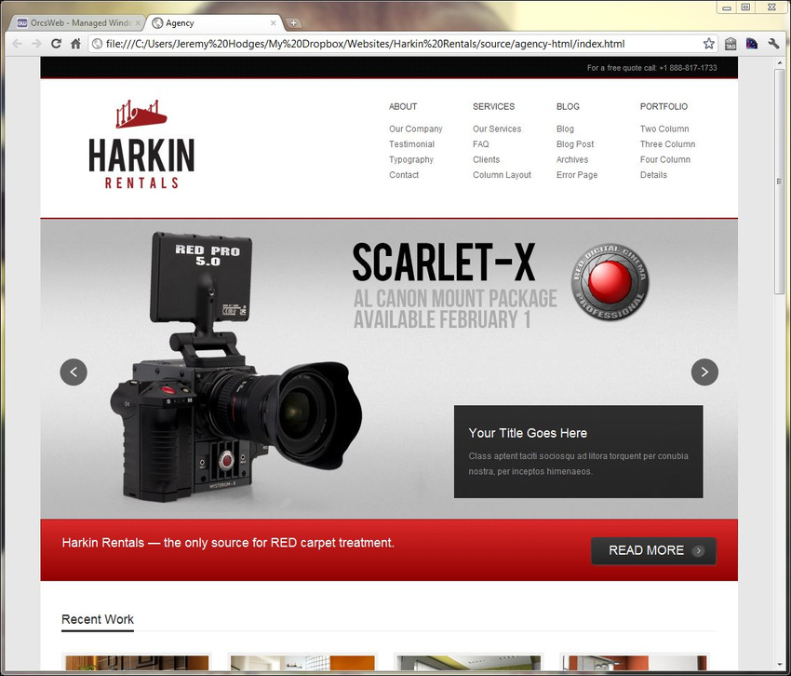Image resolution: width=791 pixels, height=676 pixels.
Task: Open the FAQ link
Action: point(481,144)
